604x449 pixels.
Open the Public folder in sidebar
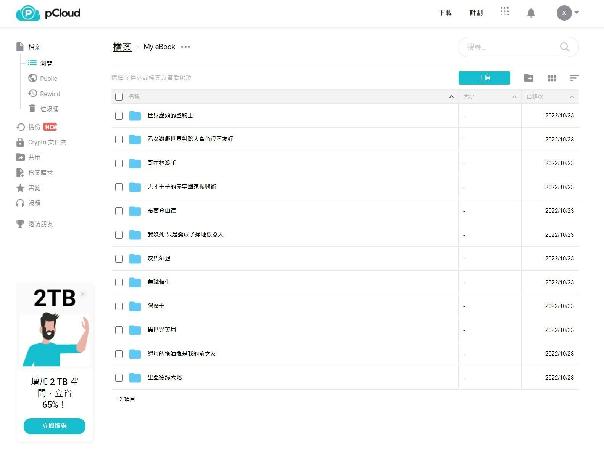pyautogui.click(x=43, y=78)
